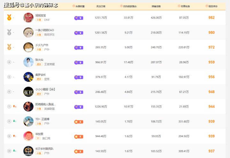Click the info icon beside 头部权重 header
This screenshot has width=230, height=158.
tap(74, 6)
